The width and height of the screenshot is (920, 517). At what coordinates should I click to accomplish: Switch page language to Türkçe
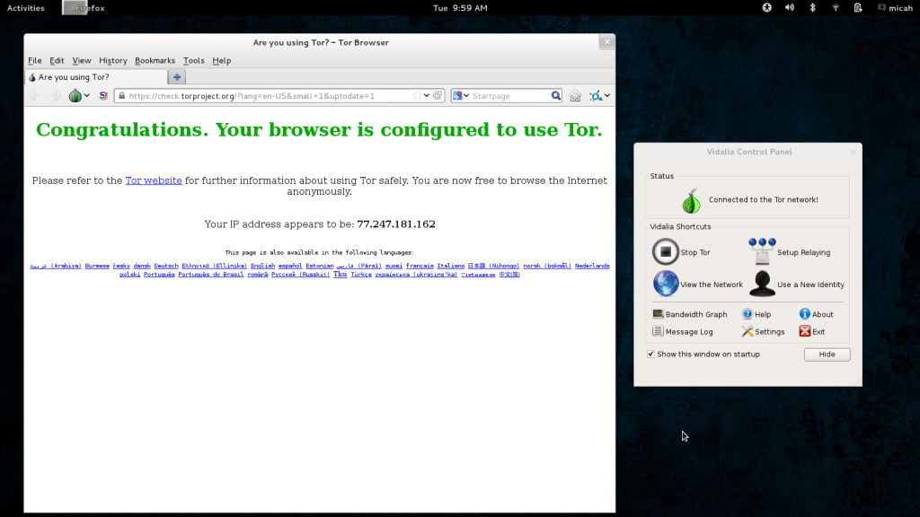point(361,275)
